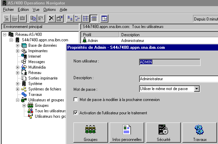
Task: Click the Description column header
Action: pyautogui.click(x=169, y=34)
